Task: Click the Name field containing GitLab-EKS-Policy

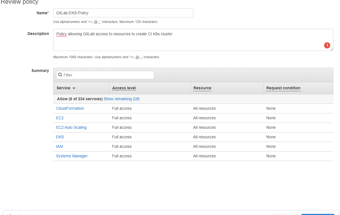Action: (x=123, y=13)
